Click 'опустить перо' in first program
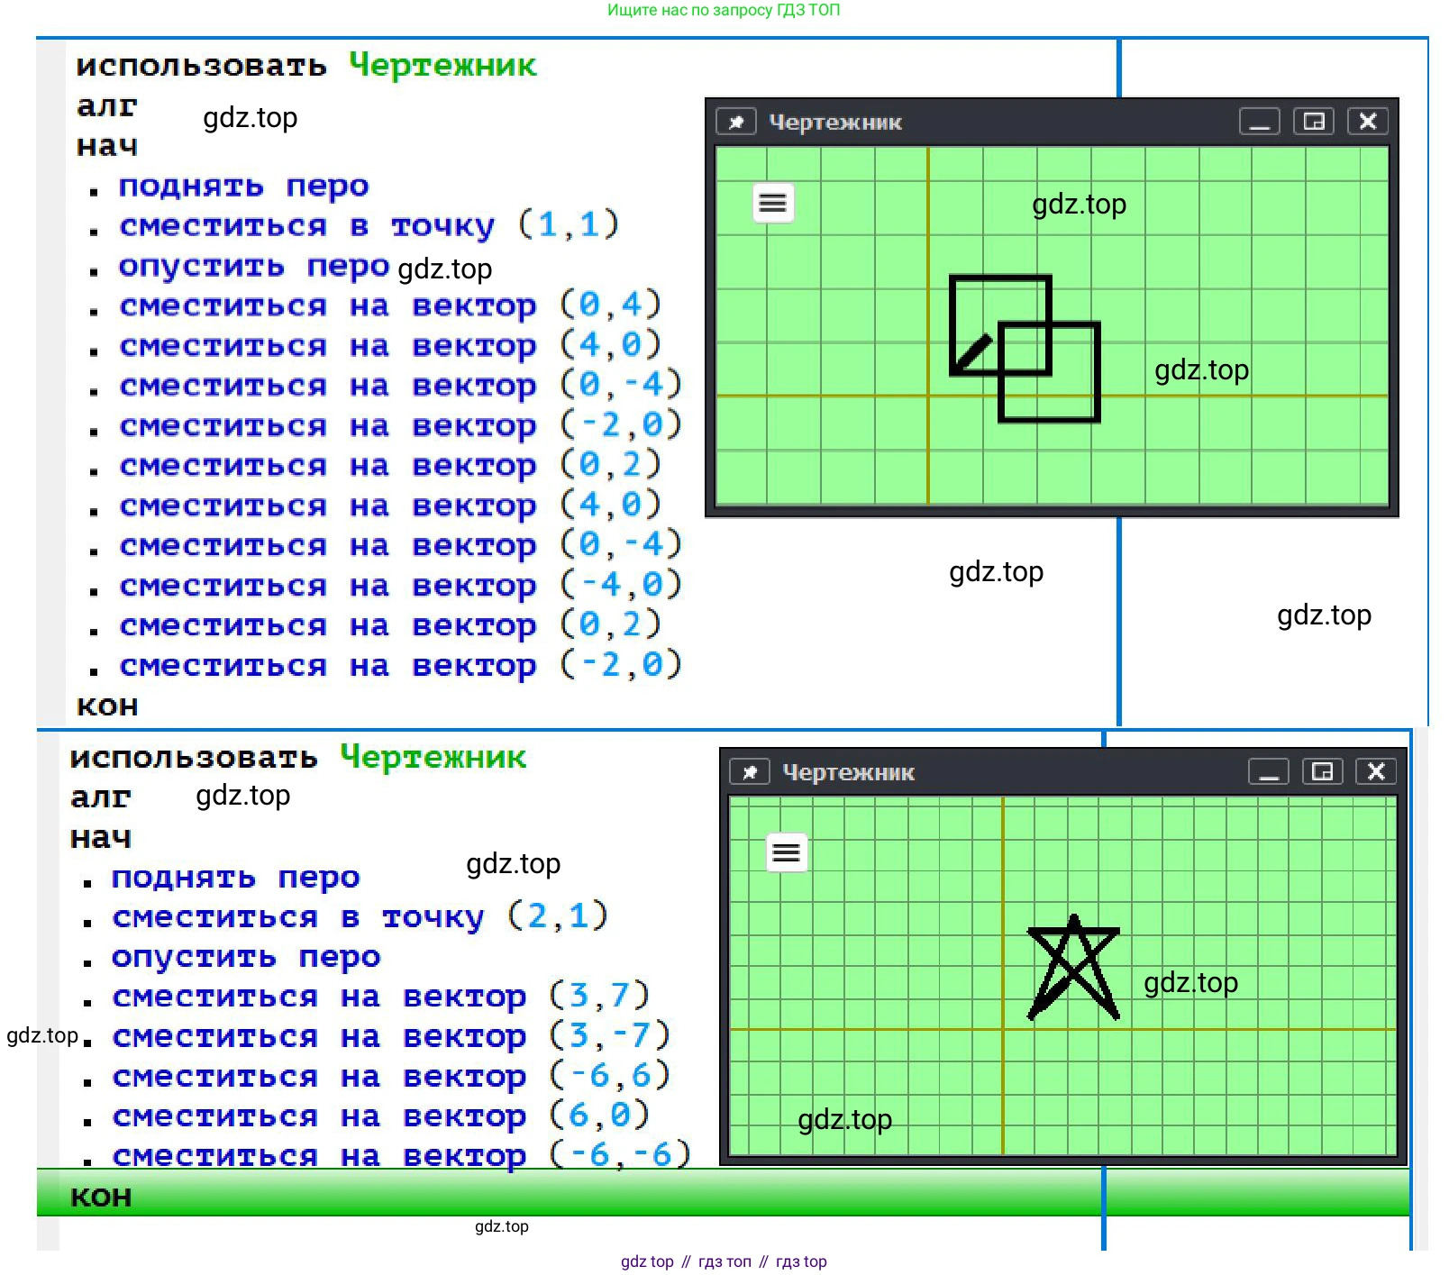Viewport: 1449px width, 1275px height. pyautogui.click(x=253, y=268)
